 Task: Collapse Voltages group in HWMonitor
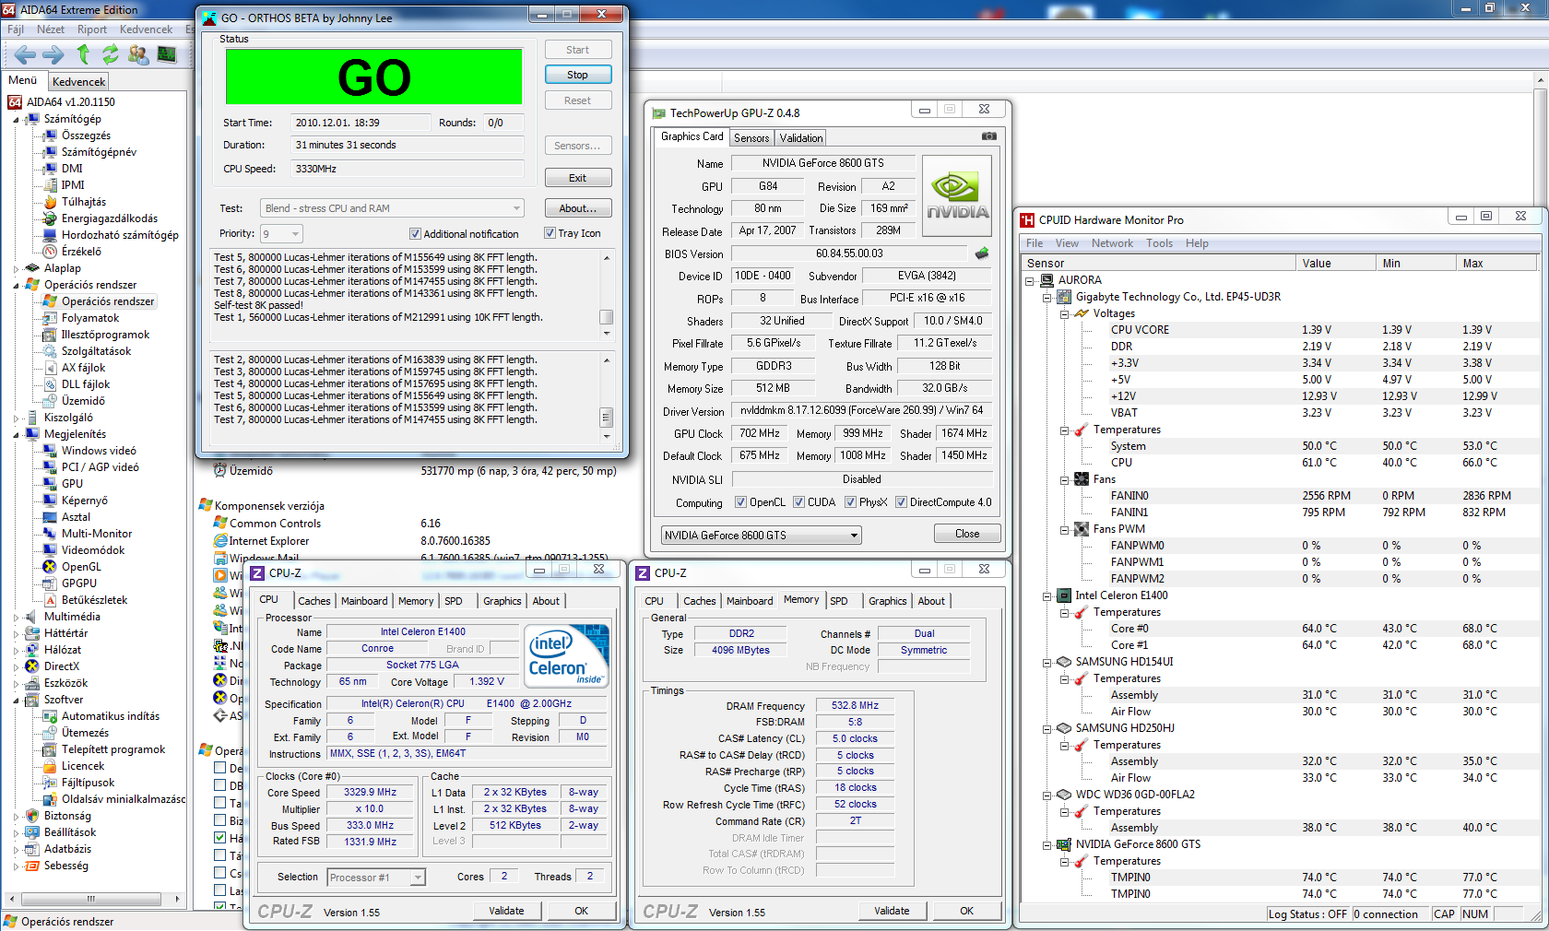(1064, 314)
